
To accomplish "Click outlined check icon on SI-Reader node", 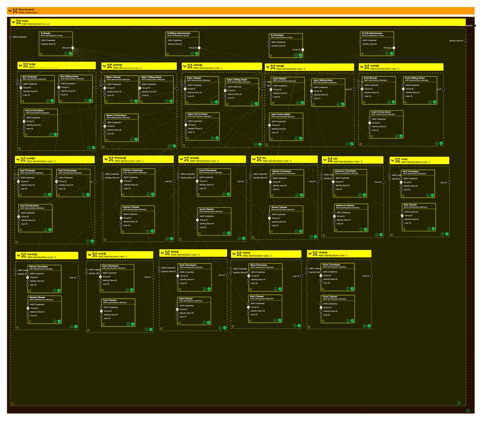I will [65, 53].
